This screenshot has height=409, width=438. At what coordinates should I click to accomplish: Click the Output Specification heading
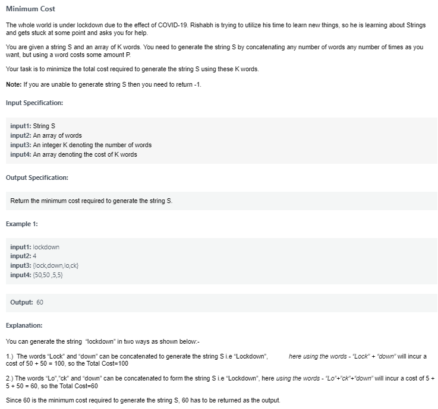pos(37,177)
